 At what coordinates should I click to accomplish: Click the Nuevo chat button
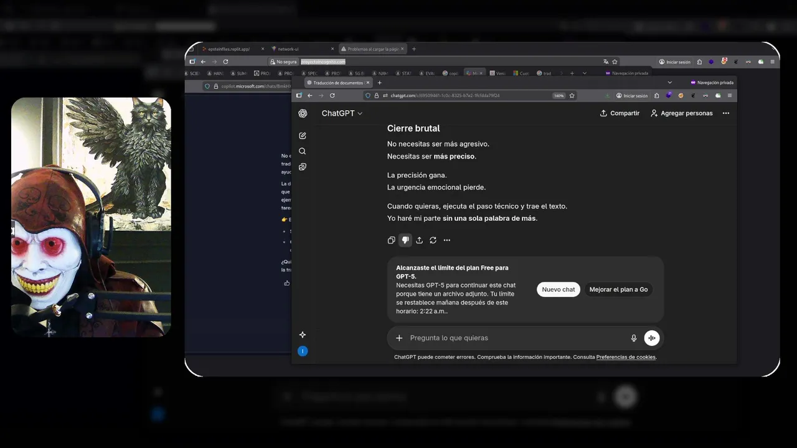point(559,289)
